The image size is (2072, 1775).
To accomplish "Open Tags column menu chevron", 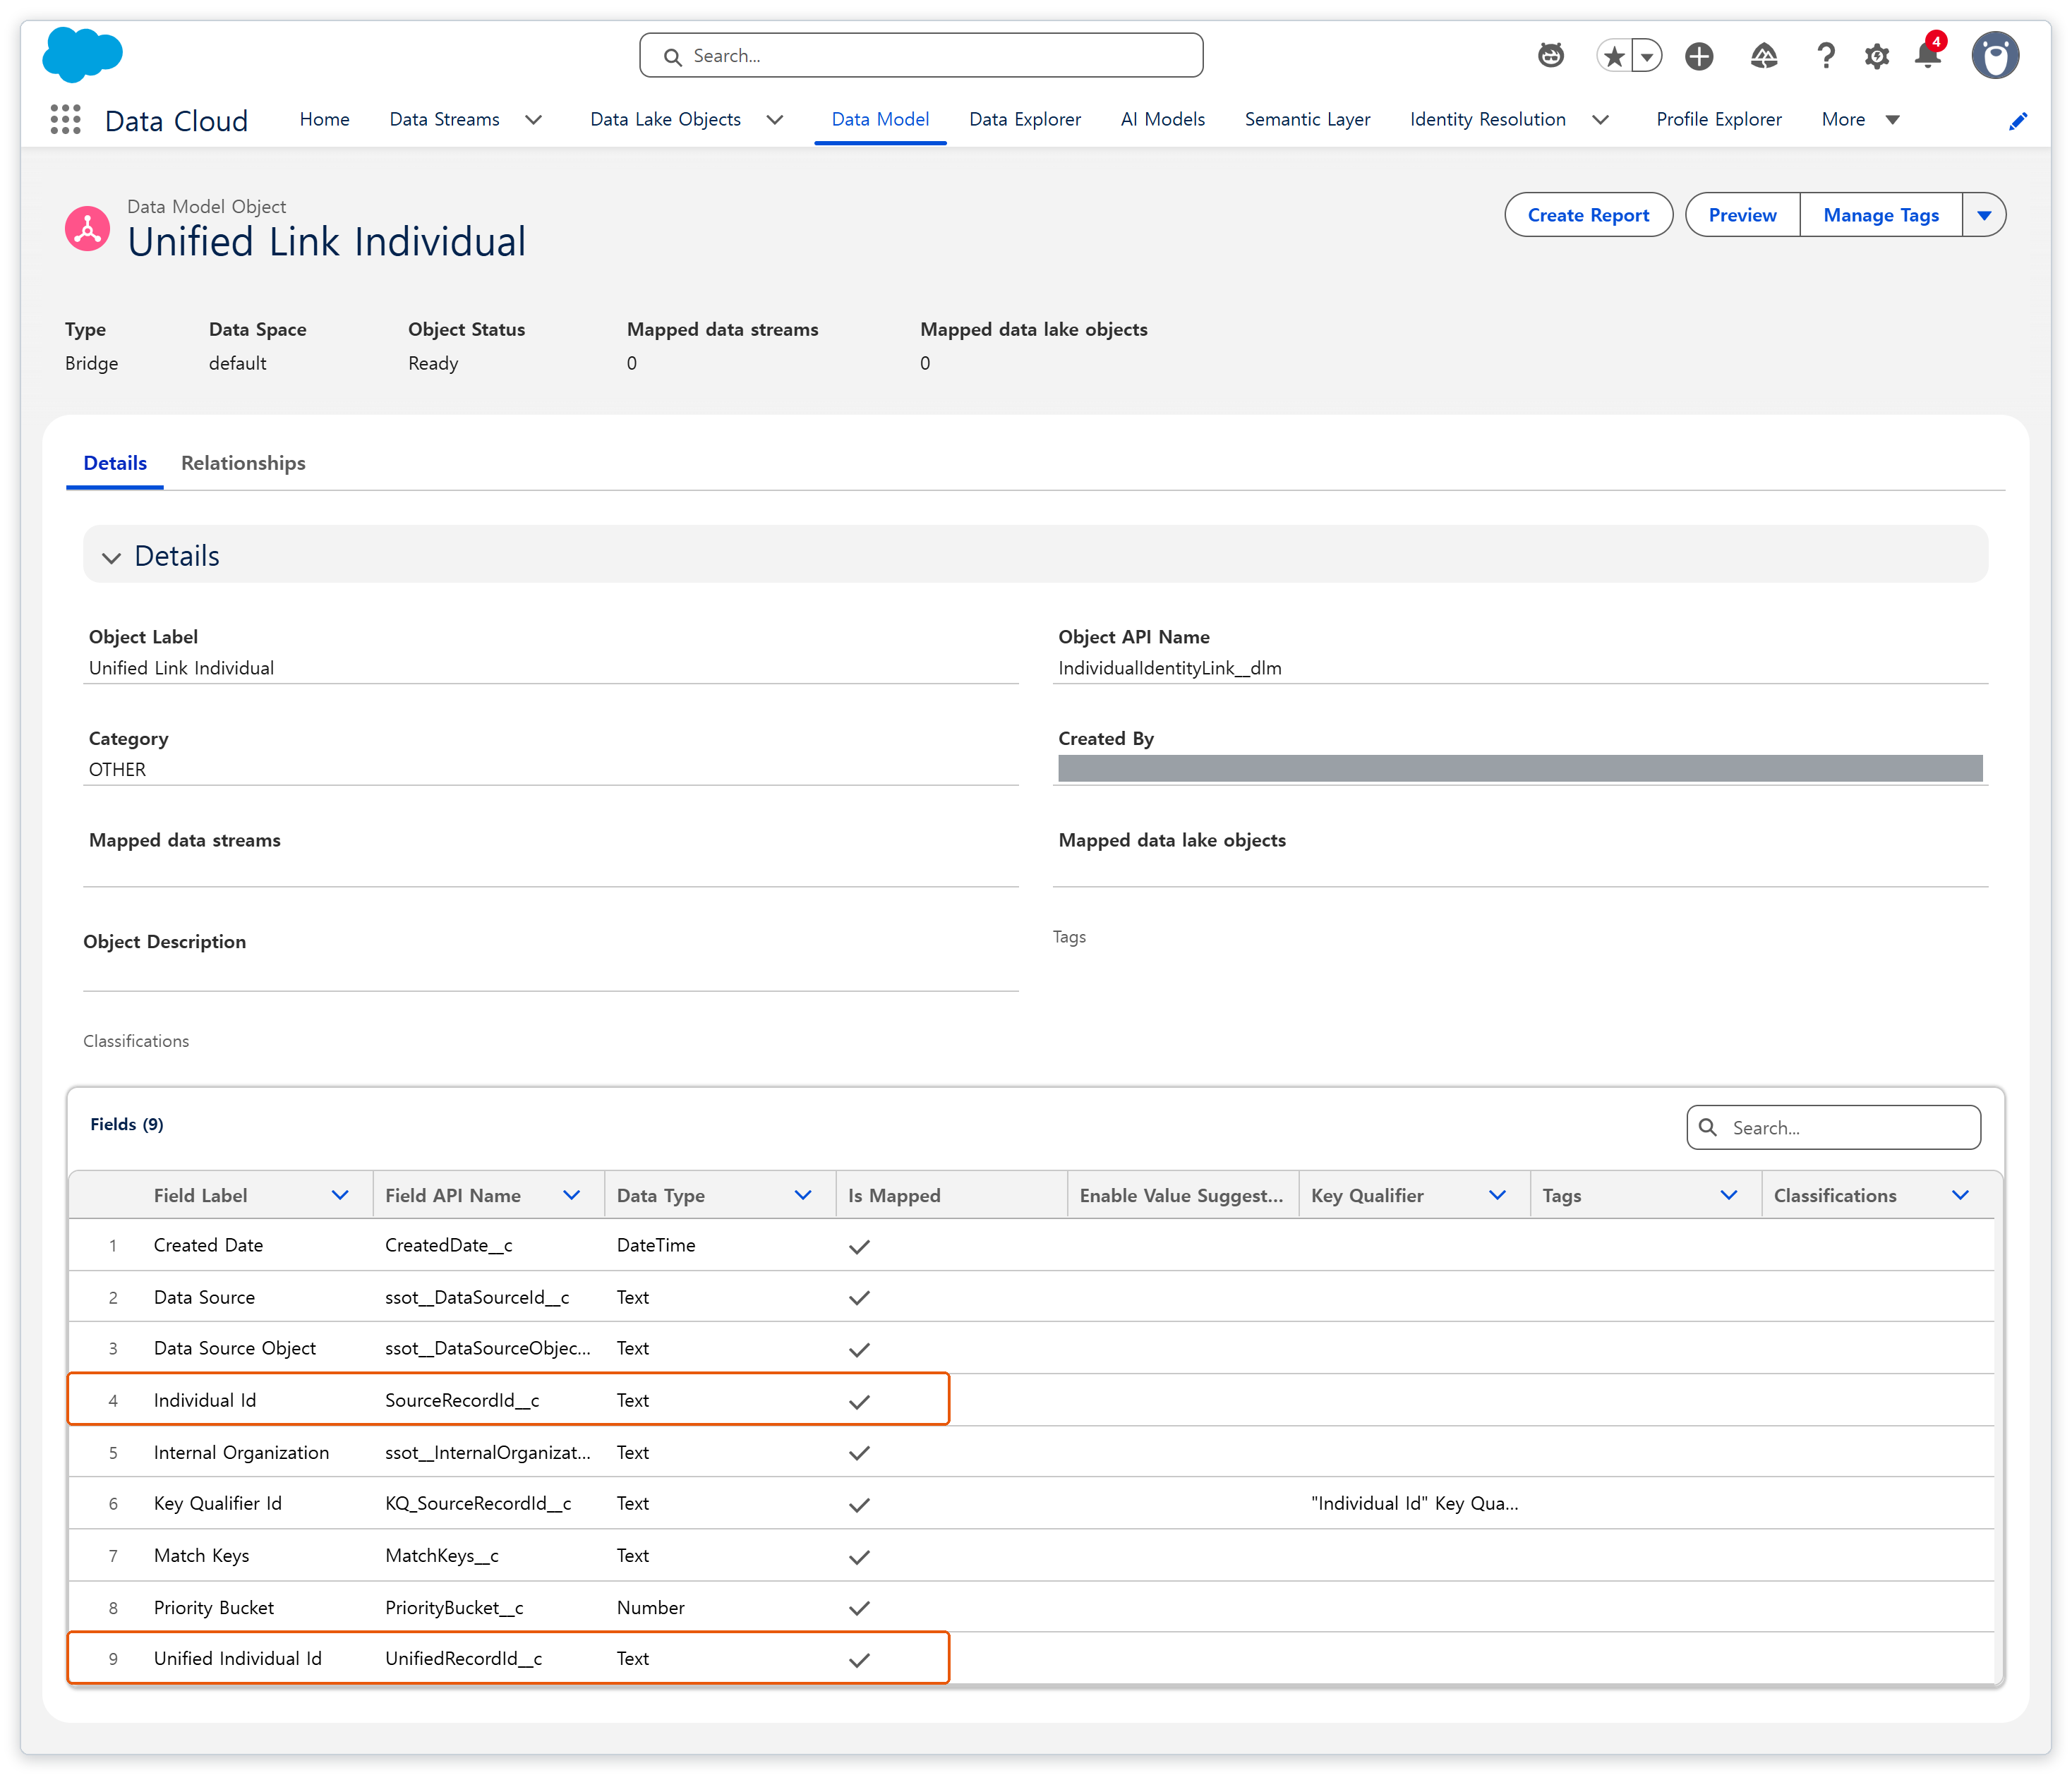I will [x=1728, y=1195].
